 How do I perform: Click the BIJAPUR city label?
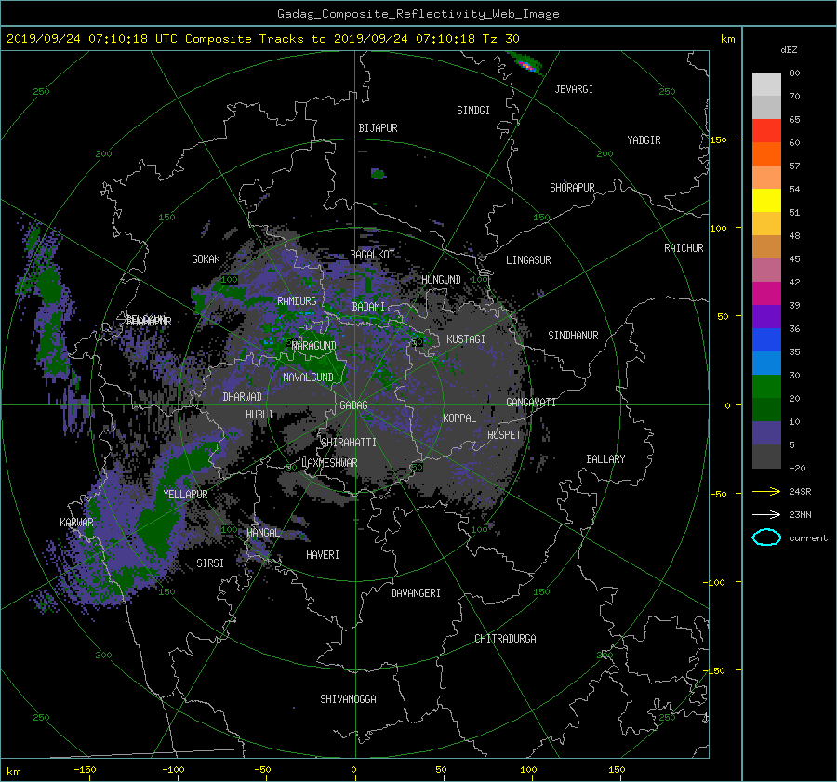pyautogui.click(x=378, y=128)
